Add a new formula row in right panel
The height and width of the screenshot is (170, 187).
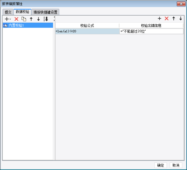pos(160,18)
